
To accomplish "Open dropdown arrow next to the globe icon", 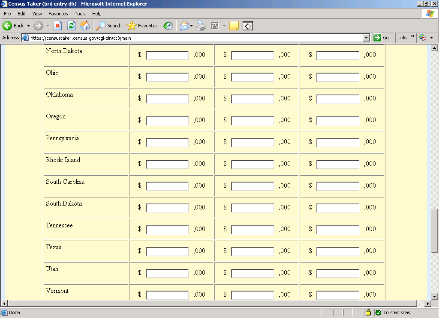I will [431, 38].
